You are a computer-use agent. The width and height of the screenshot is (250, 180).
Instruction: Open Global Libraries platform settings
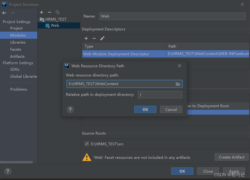tap(24, 76)
